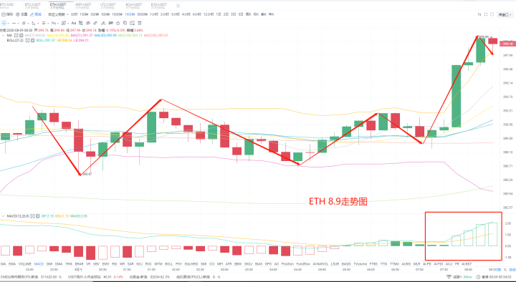Switch to the EOS/USDT tab
516x282 pixels.
point(158,6)
